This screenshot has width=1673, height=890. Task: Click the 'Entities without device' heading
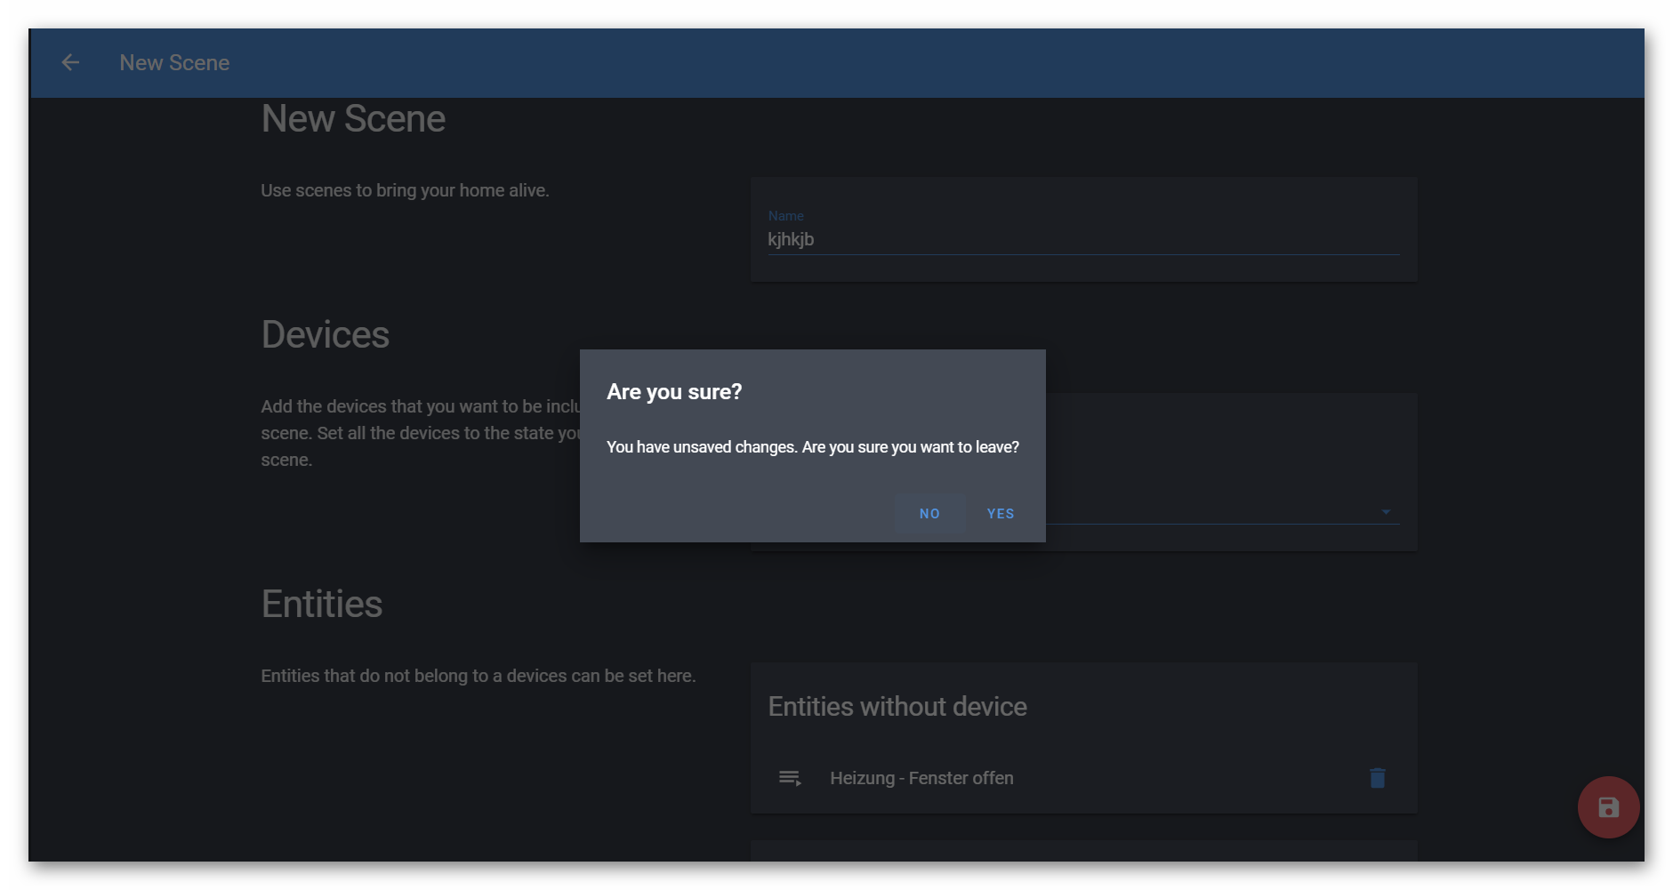pos(897,707)
